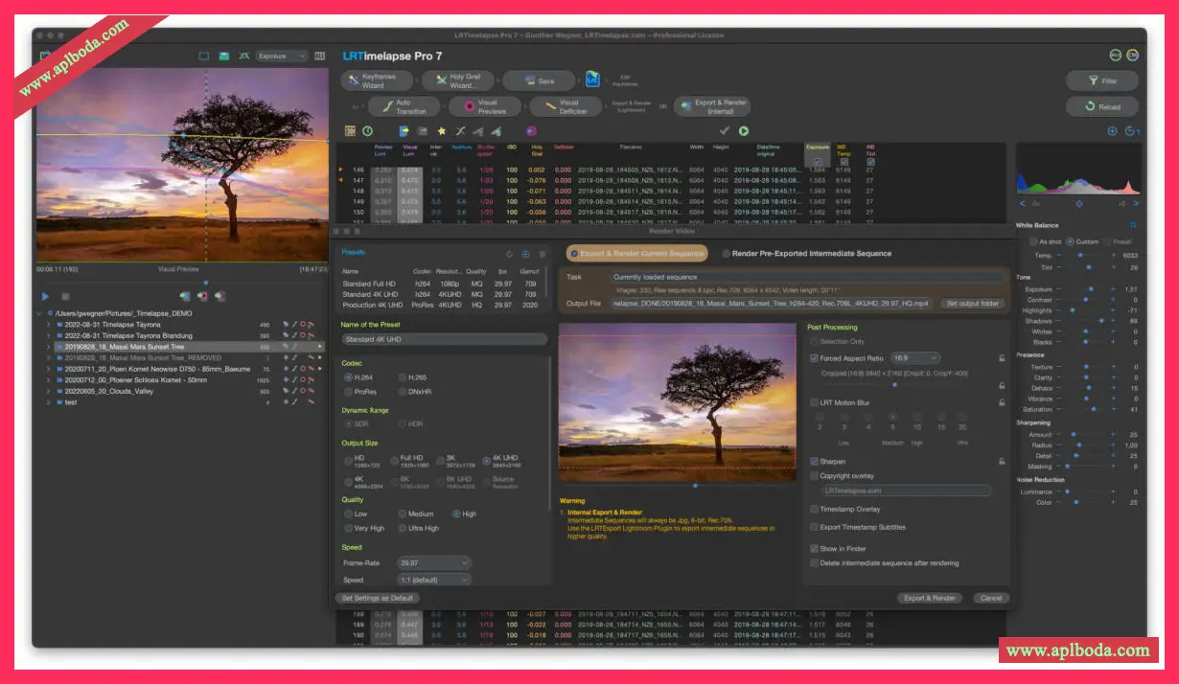Click Set Settings as Default
Image resolution: width=1179 pixels, height=684 pixels.
point(378,598)
